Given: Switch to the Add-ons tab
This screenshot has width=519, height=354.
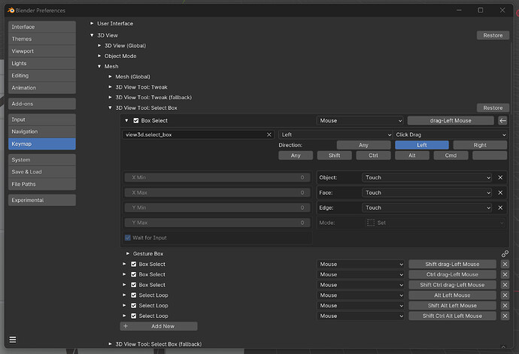Looking at the screenshot, I should (x=42, y=104).
